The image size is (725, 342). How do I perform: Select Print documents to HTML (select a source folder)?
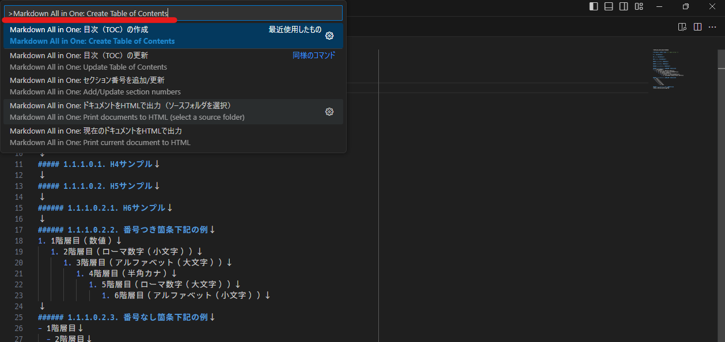(x=173, y=112)
